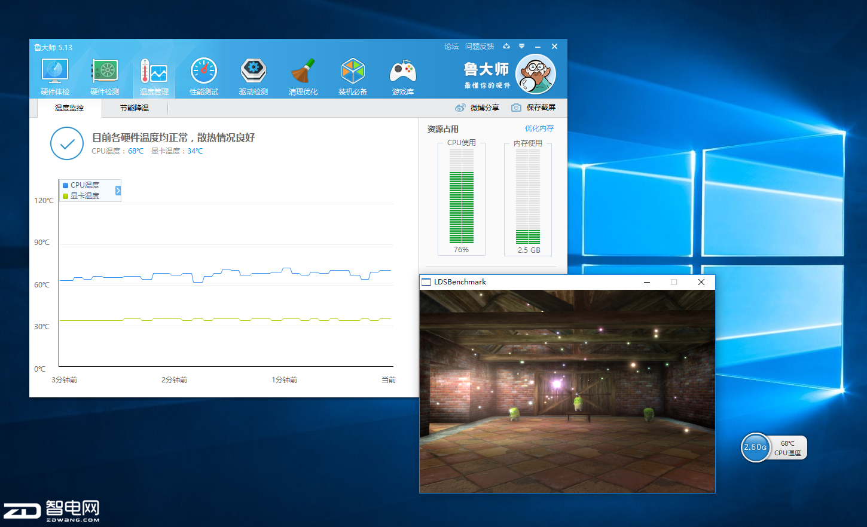The image size is (867, 527).
Task: Minimize the LDSBenchmark window
Action: (x=647, y=282)
